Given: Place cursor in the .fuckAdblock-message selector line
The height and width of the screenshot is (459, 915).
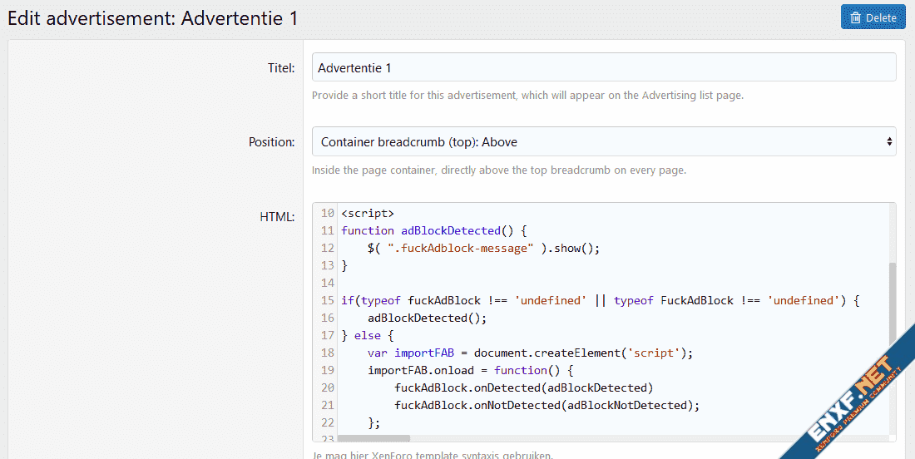Looking at the screenshot, I should (482, 248).
